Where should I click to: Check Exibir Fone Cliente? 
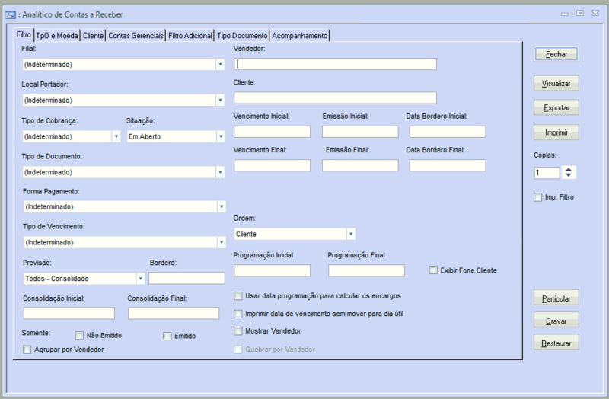tap(433, 270)
